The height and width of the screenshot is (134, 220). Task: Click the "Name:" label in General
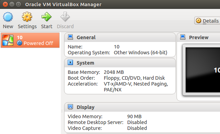coord(75,47)
